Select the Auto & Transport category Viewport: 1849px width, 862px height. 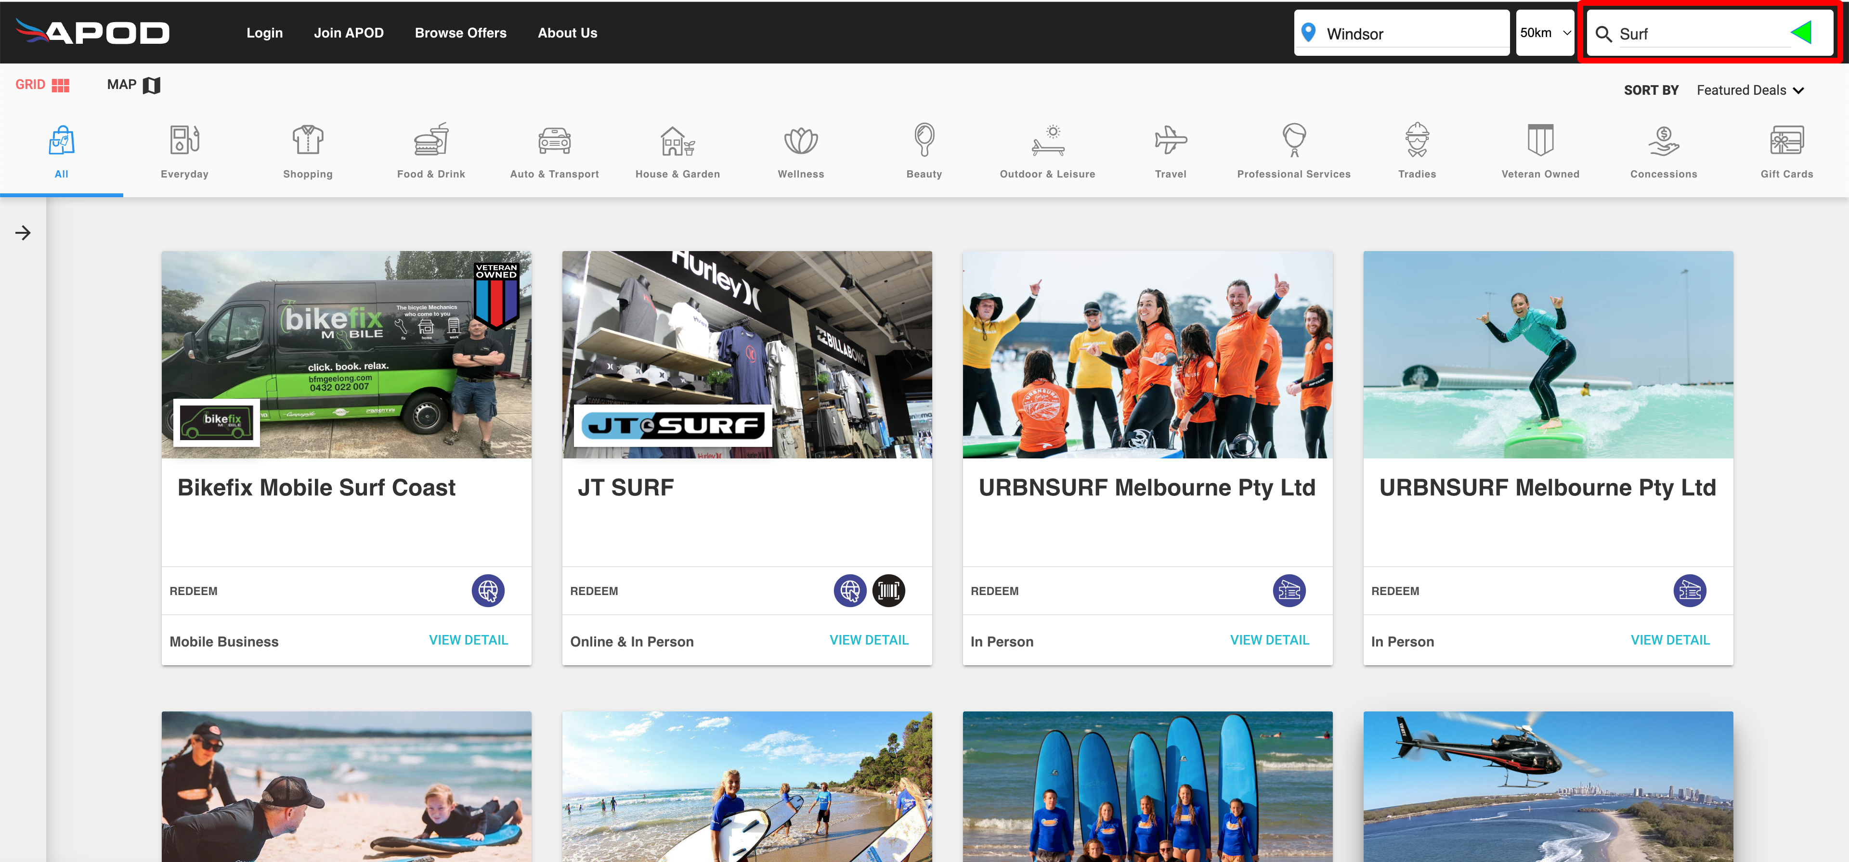pos(554,152)
